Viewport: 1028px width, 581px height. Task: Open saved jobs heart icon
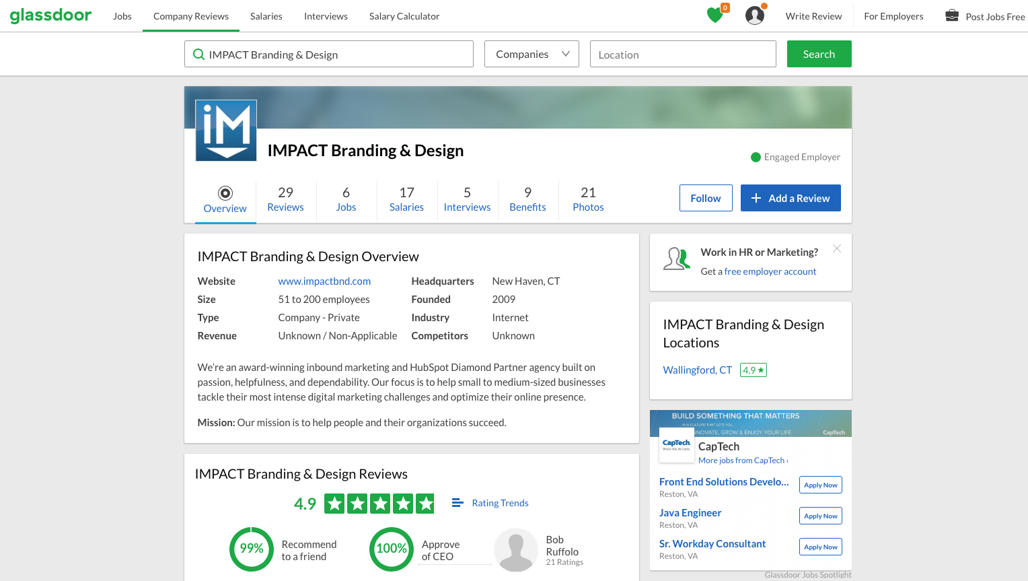[x=714, y=15]
